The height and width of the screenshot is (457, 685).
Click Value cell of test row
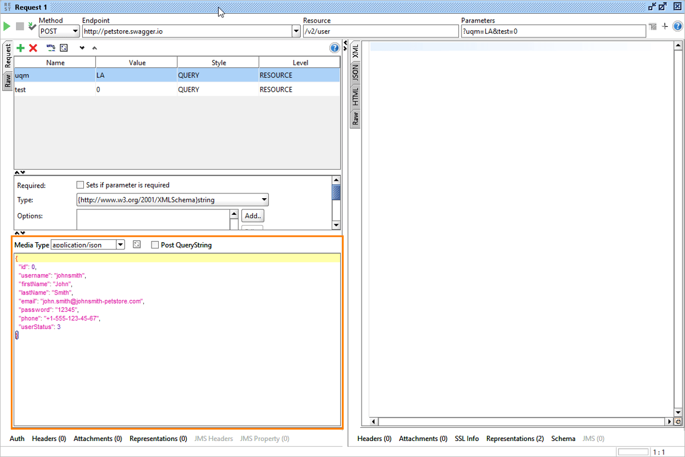tap(136, 89)
